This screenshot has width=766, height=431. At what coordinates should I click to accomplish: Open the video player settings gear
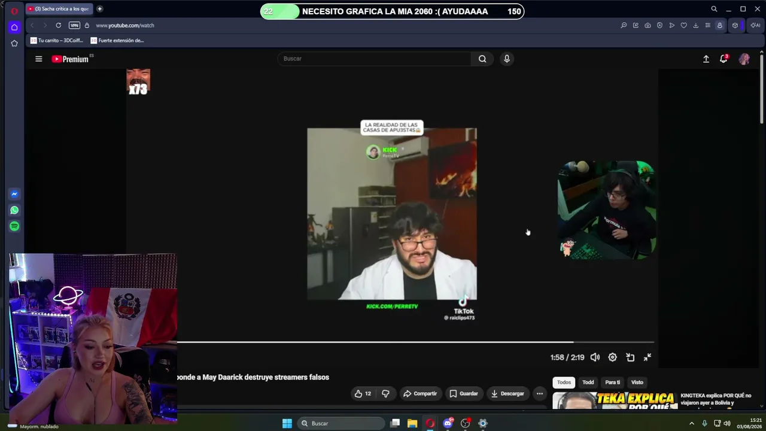pos(612,357)
